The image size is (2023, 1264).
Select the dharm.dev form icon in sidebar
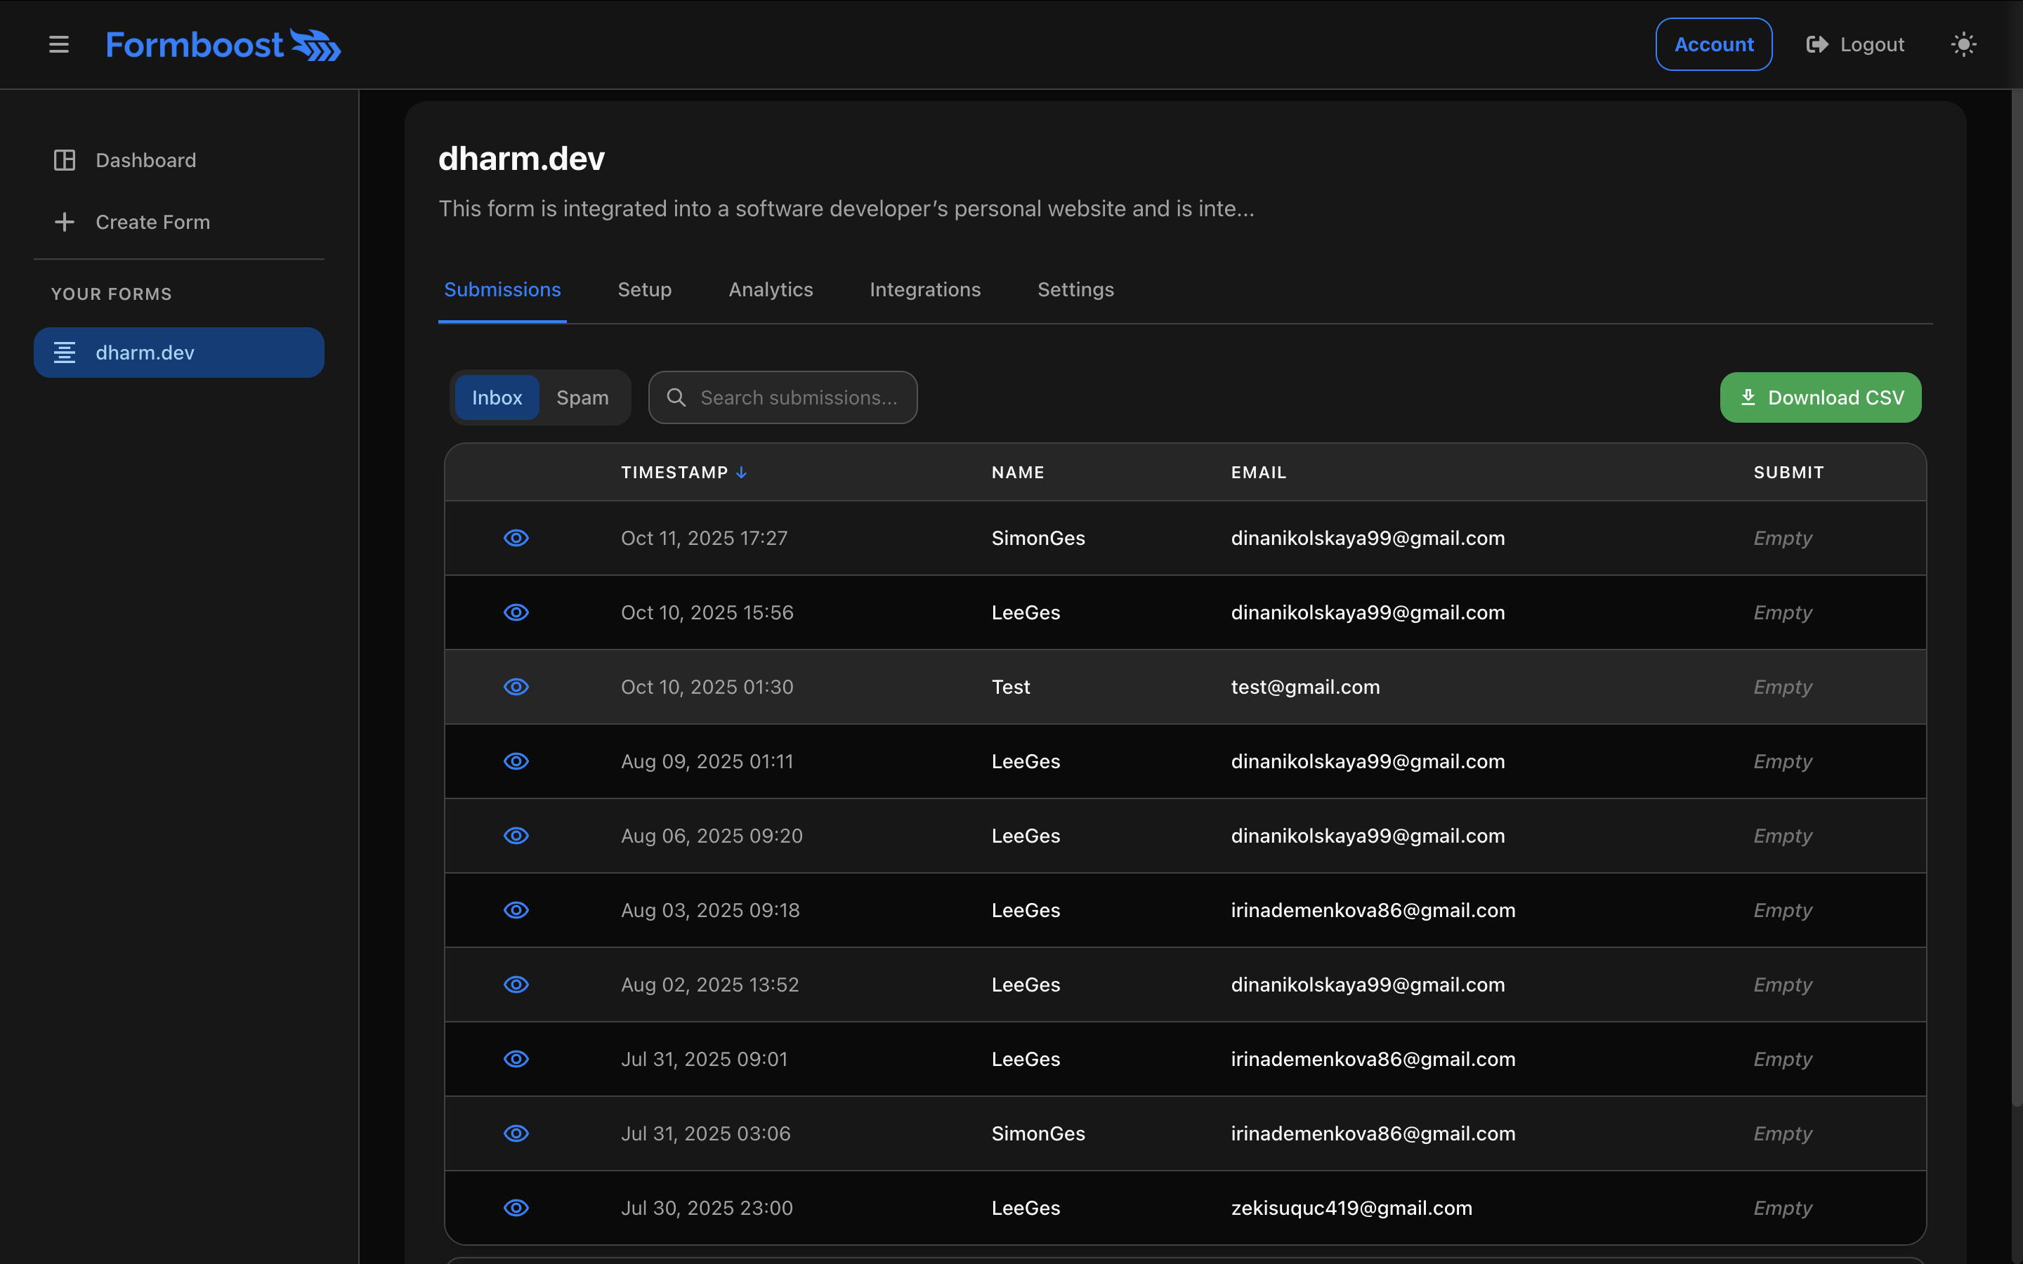[65, 352]
